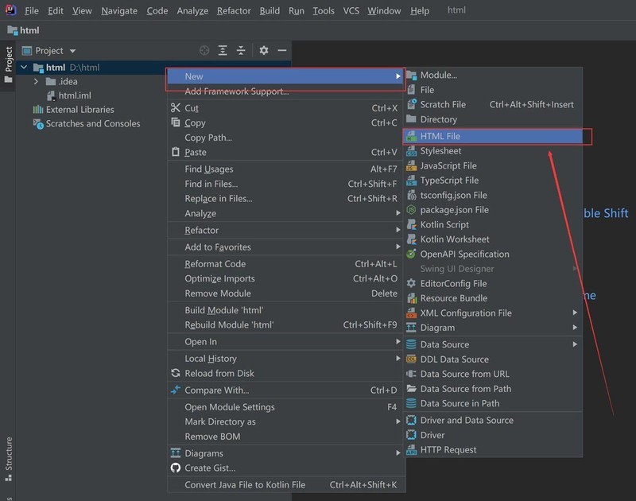Click the Create Gist GitHub icon
This screenshot has height=501, width=636.
coord(176,468)
